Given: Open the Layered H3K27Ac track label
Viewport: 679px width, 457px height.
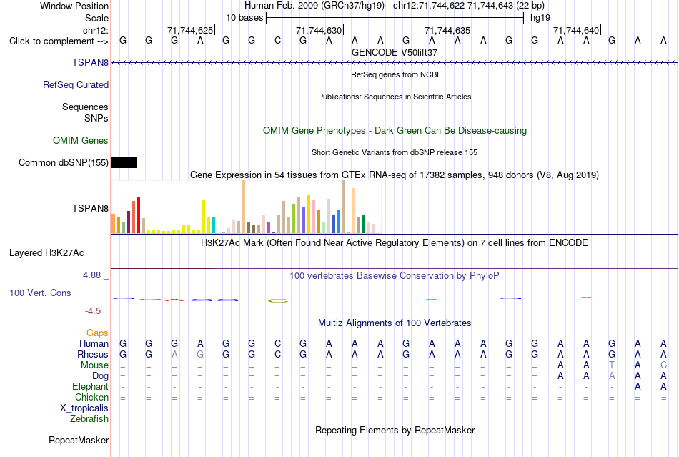Looking at the screenshot, I should coord(46,252).
